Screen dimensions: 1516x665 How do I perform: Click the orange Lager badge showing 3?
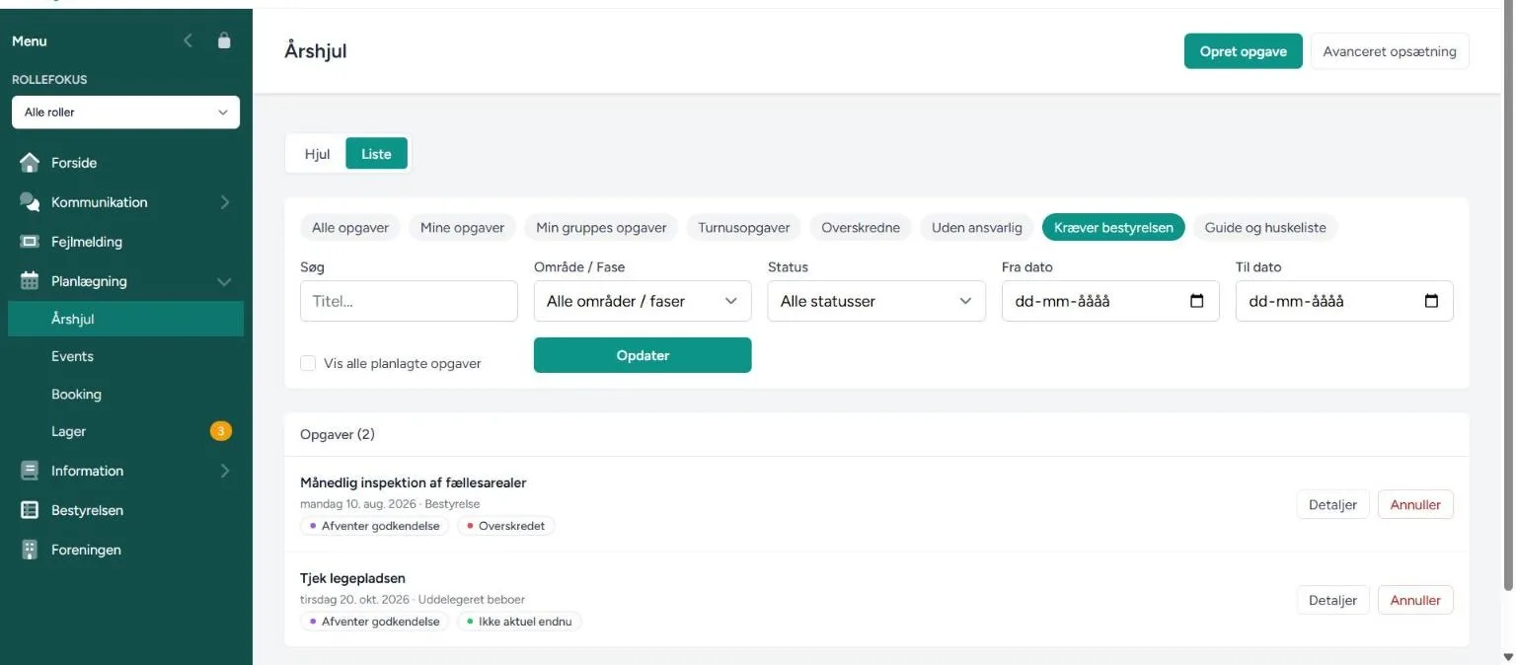(x=221, y=431)
